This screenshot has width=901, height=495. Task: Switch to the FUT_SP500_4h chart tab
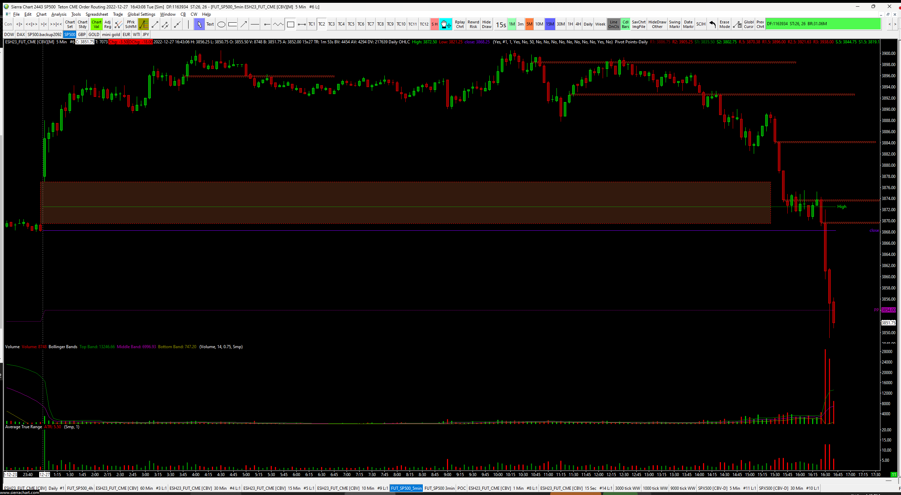coord(80,488)
